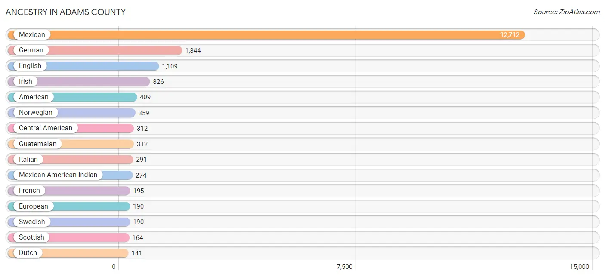Click the American ancestry label
This screenshot has height=277, width=605.
coord(34,97)
